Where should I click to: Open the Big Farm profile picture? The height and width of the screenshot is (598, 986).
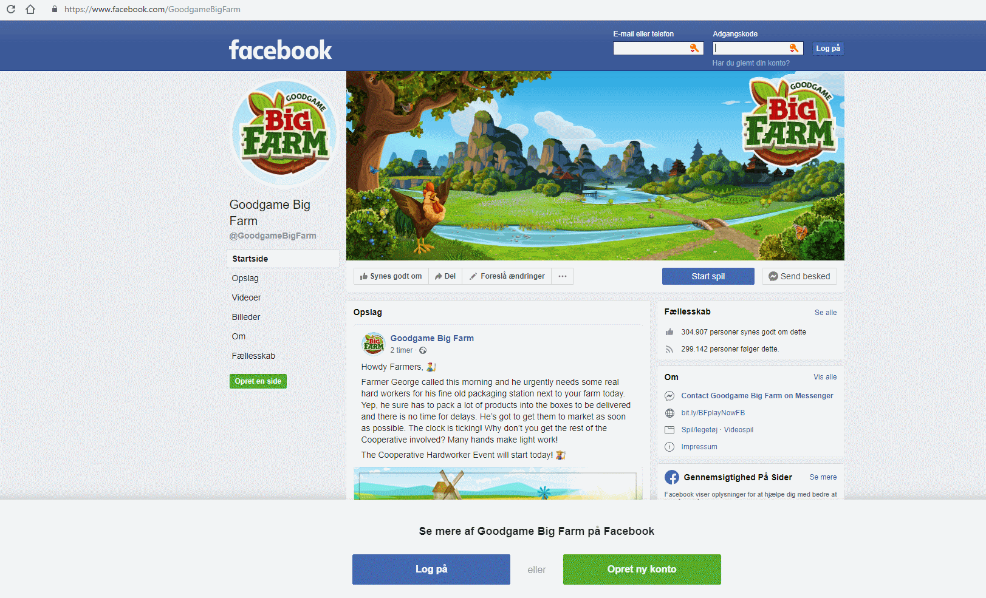(284, 133)
